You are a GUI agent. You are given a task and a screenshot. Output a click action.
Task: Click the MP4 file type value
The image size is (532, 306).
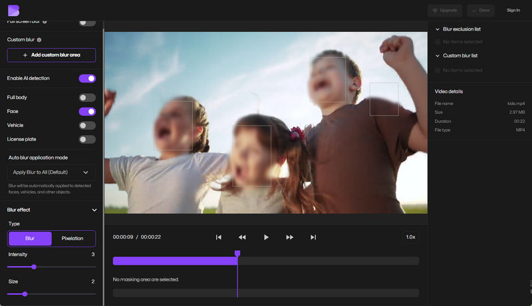tap(520, 130)
